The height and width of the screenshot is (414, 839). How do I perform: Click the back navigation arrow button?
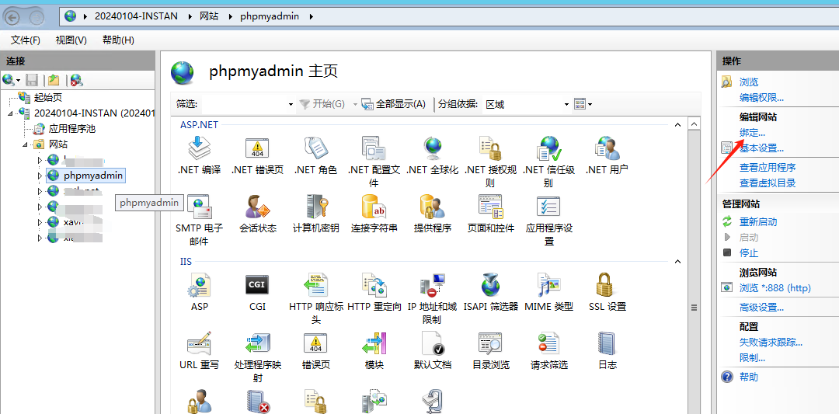point(13,18)
